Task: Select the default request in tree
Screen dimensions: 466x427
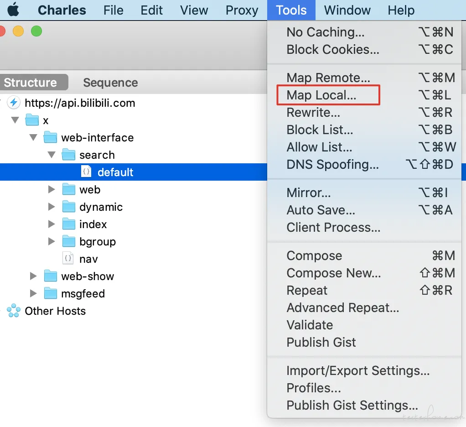Action: pyautogui.click(x=134, y=172)
